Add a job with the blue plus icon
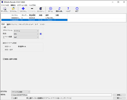Screen dimensions: 127x100 pyautogui.click(x=23, y=9)
